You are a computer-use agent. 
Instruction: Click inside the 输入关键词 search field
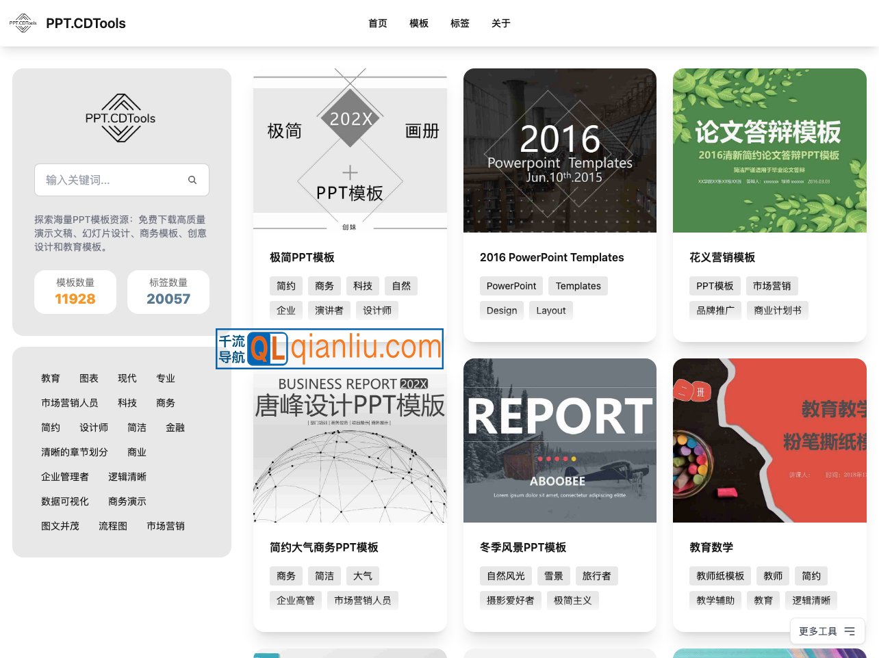[x=110, y=179]
